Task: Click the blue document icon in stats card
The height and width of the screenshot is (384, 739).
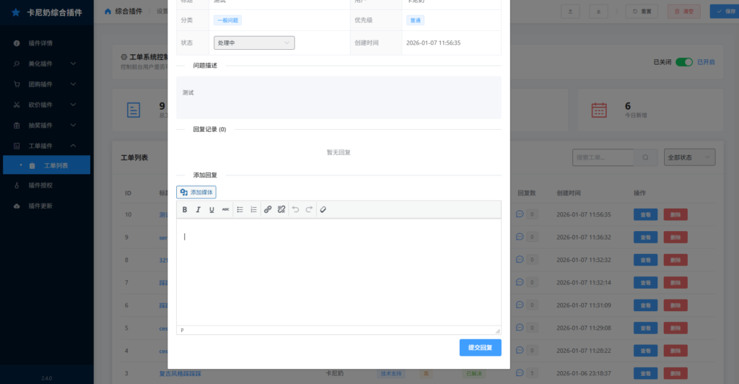Action: [134, 110]
